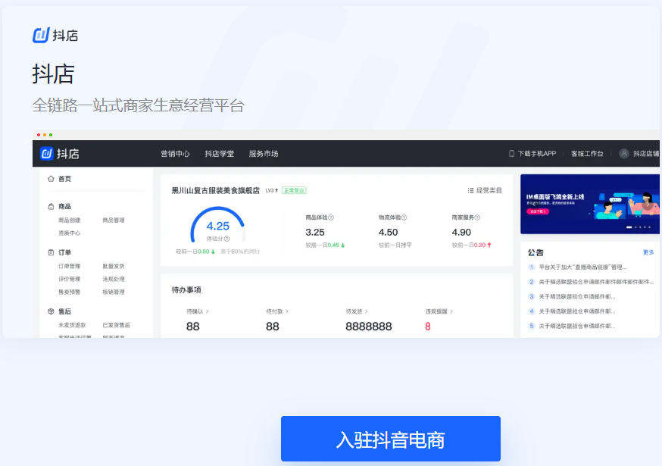Click the pink download button on the banner
Viewport: 662px width, 466px height.
point(538,211)
